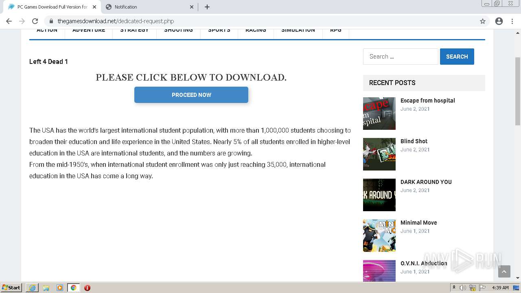Open the RPG category menu
This screenshot has width=521, height=293.
click(x=336, y=30)
